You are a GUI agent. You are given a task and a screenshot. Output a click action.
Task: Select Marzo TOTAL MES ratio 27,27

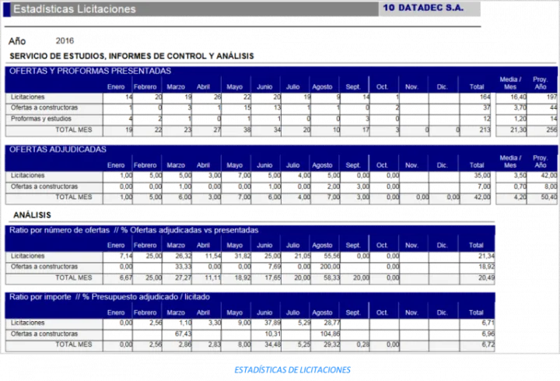click(x=184, y=278)
